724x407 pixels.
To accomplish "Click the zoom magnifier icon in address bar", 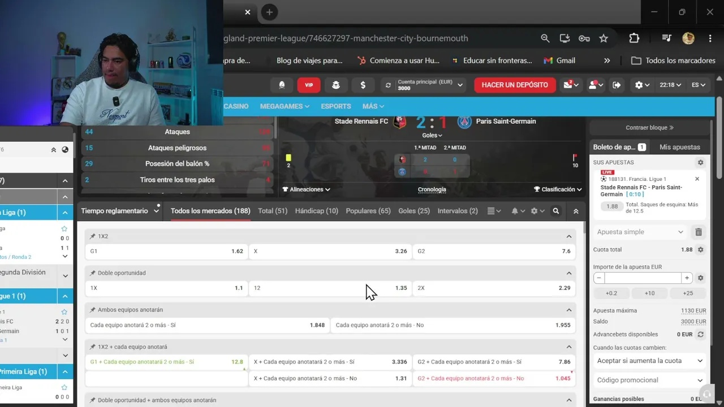I will pos(545,38).
